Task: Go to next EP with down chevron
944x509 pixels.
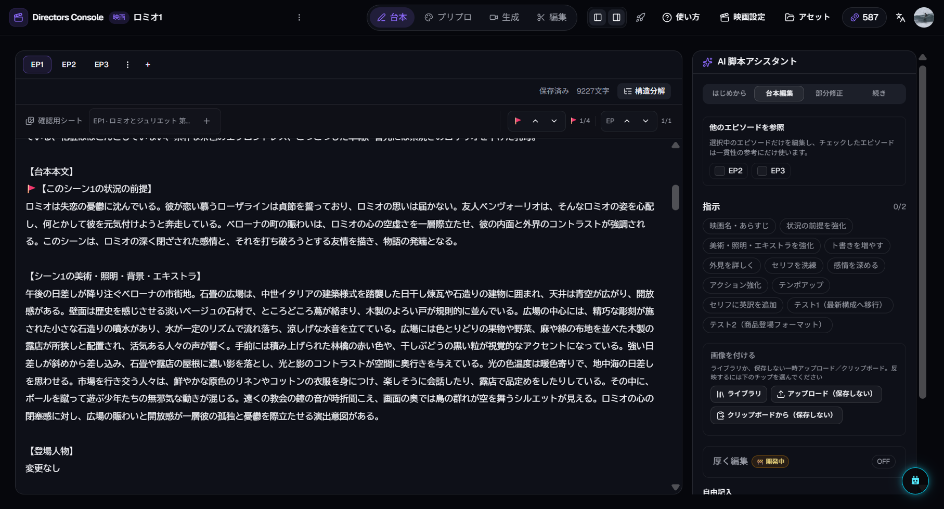Action: (645, 121)
